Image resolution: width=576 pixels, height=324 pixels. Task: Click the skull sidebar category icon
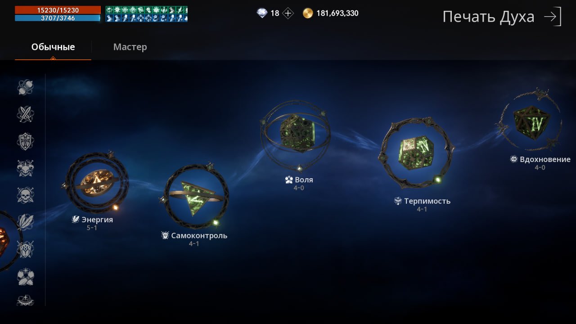(26, 195)
